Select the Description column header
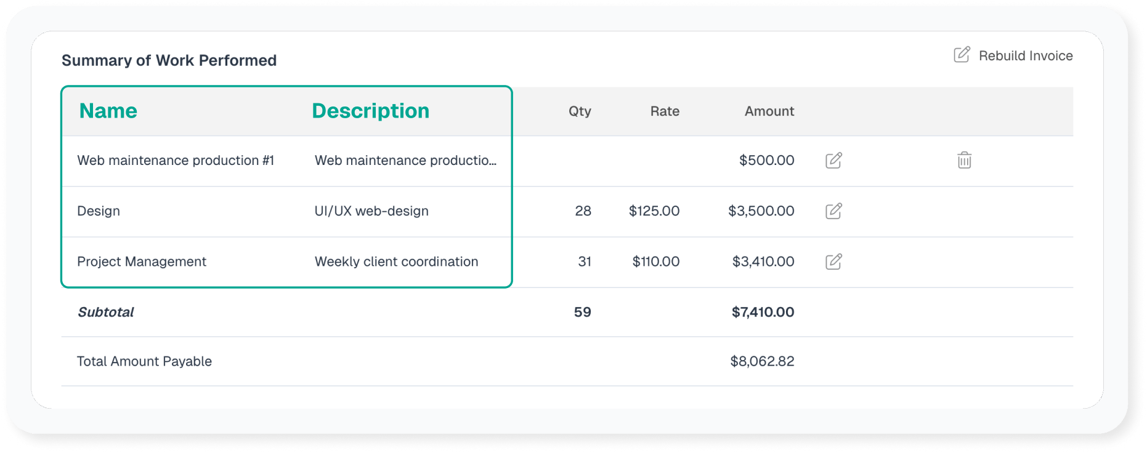This screenshot has height=453, width=1147. coord(370,111)
